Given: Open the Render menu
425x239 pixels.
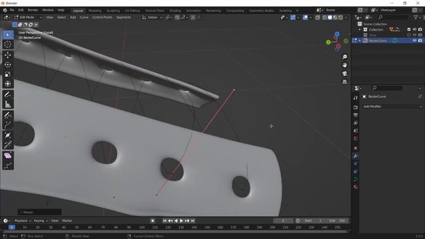Looking at the screenshot, I should [33, 10].
